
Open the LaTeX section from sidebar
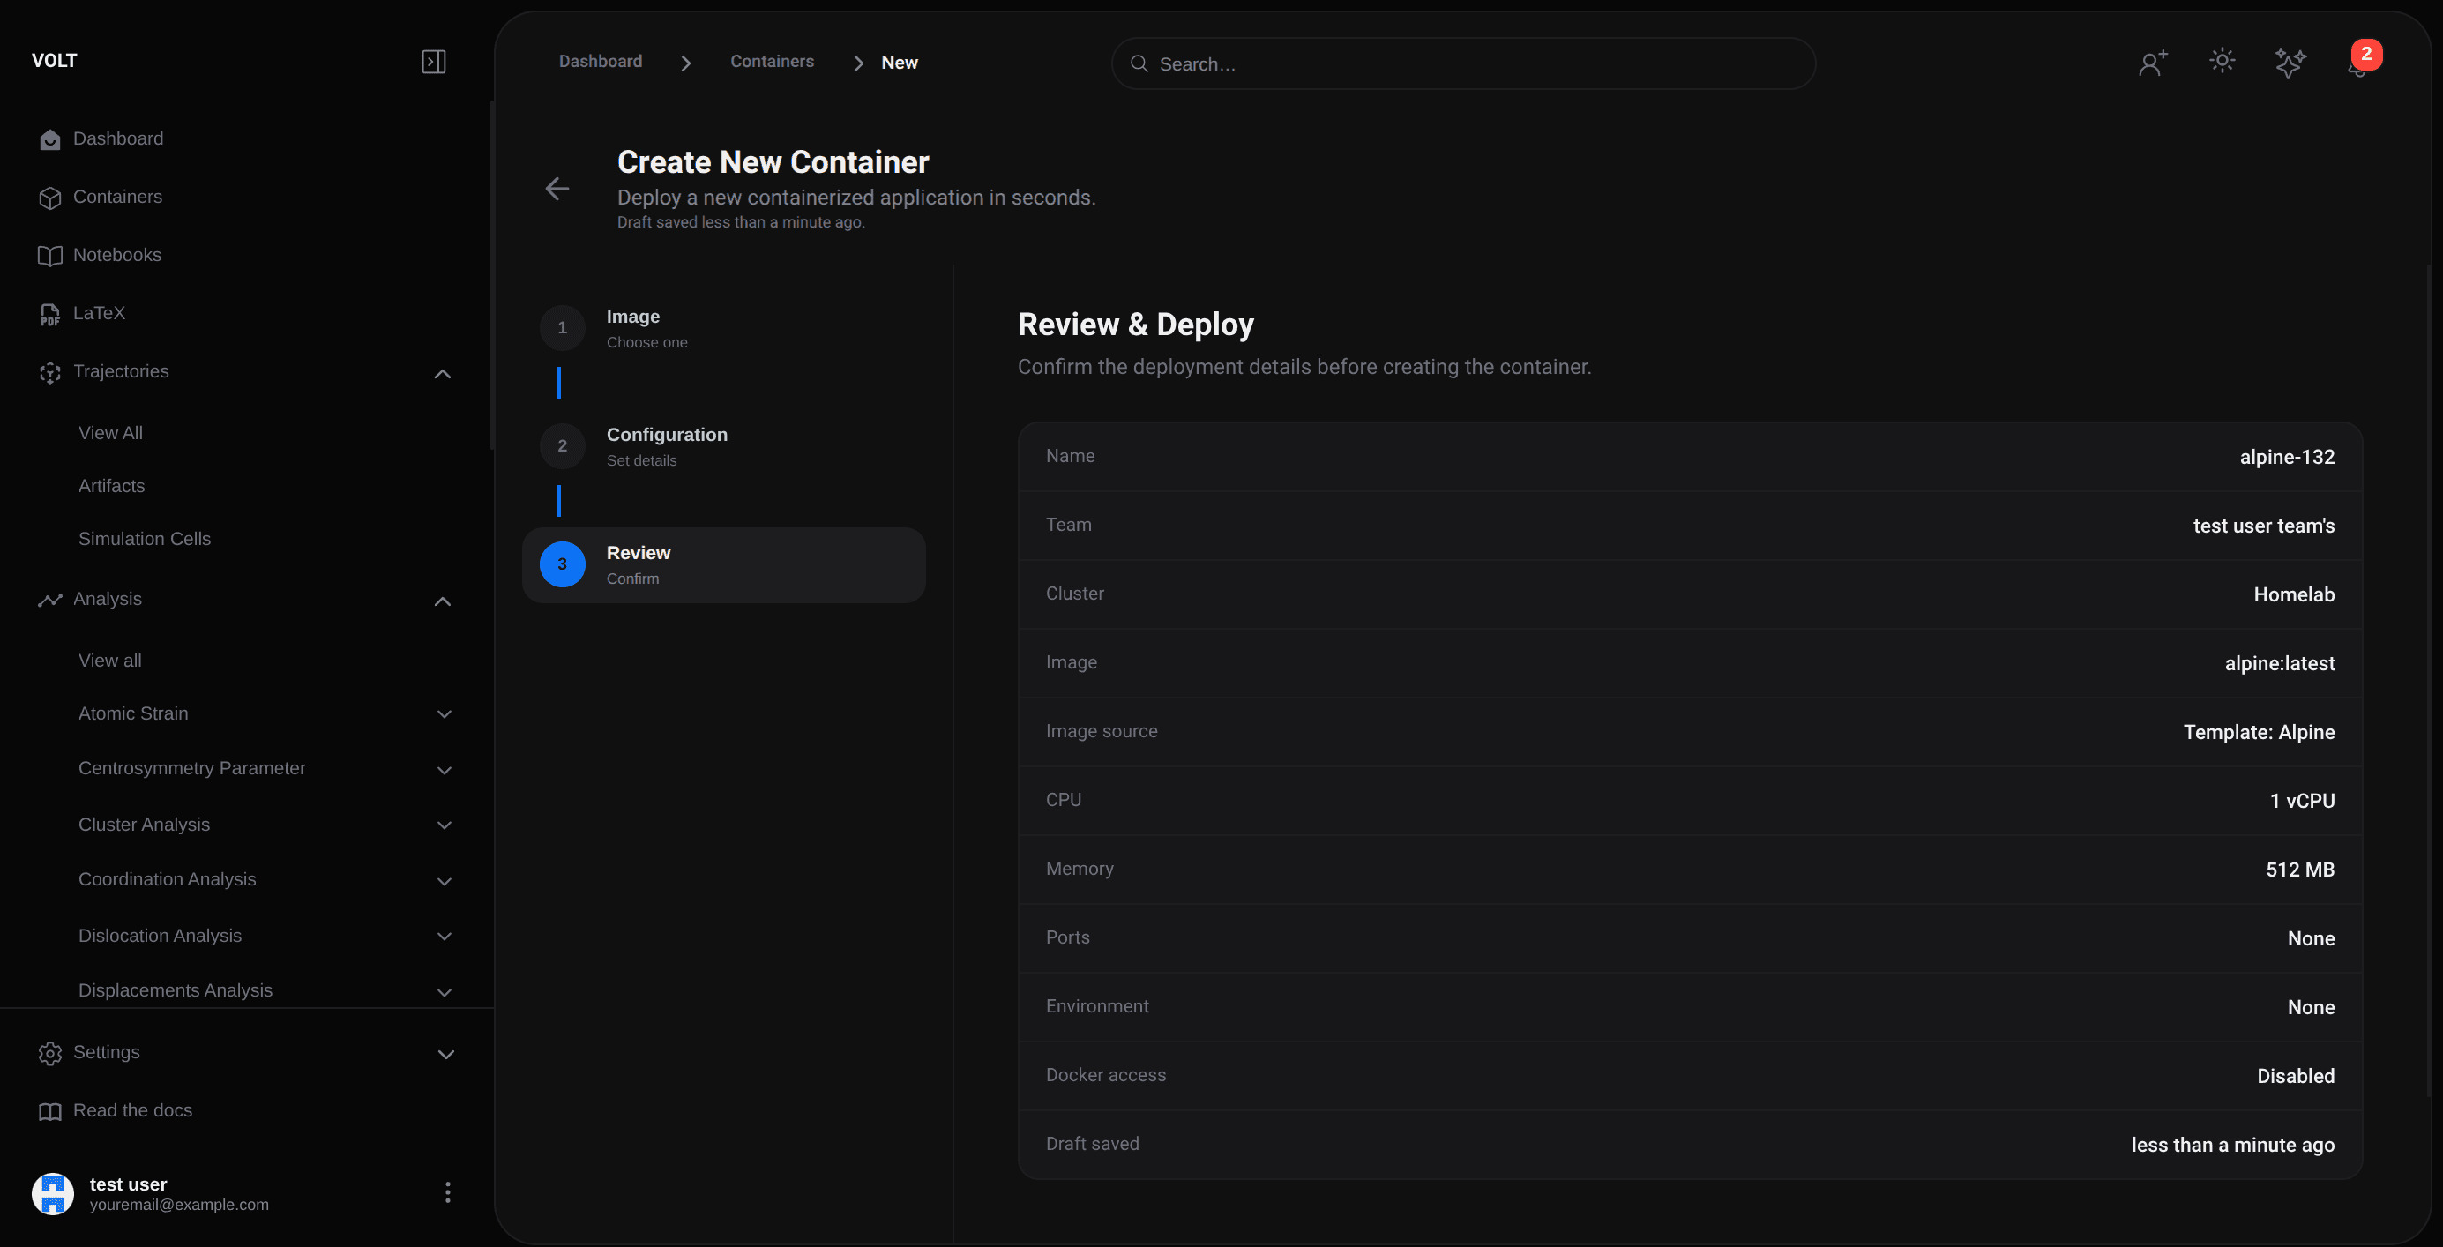(50, 313)
